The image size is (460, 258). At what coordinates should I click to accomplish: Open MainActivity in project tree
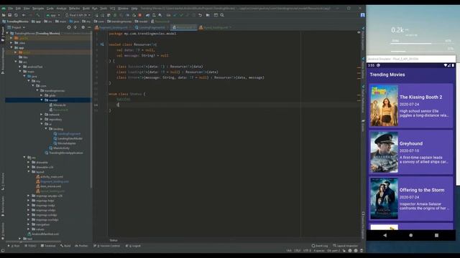tap(59, 148)
